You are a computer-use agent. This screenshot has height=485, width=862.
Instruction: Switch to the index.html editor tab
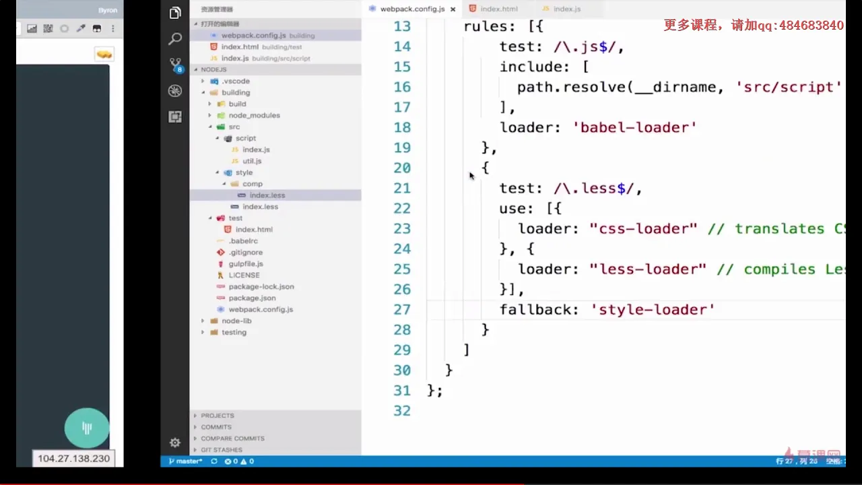point(493,9)
